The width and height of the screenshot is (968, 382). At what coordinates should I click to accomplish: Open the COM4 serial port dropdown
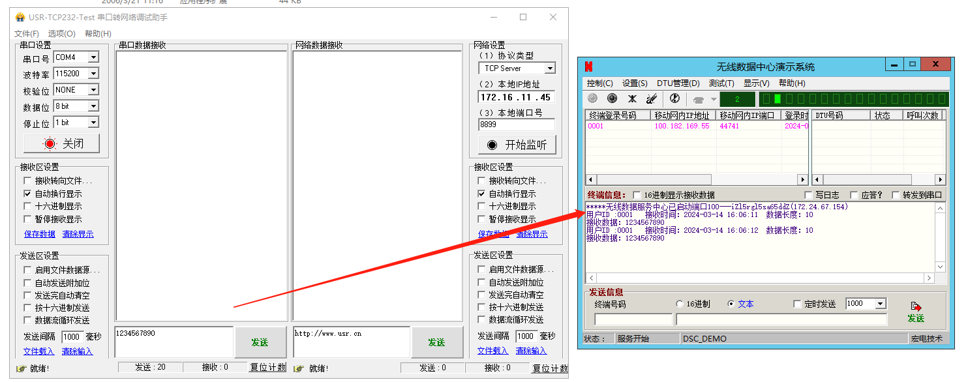(x=93, y=57)
